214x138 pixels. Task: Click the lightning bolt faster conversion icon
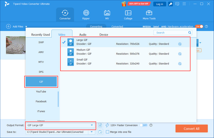107,125
